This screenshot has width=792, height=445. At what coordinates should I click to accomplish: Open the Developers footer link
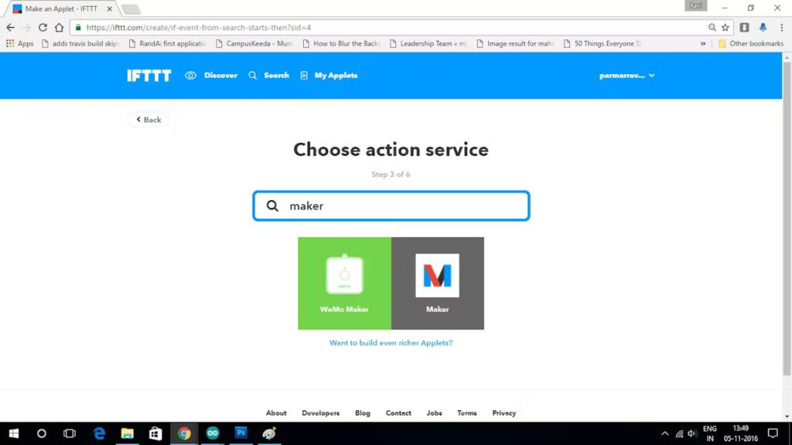tap(321, 413)
